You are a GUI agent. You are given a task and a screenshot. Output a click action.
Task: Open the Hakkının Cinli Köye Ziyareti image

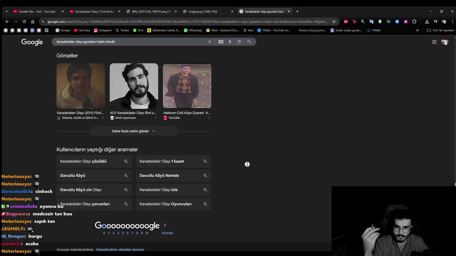pyautogui.click(x=187, y=86)
